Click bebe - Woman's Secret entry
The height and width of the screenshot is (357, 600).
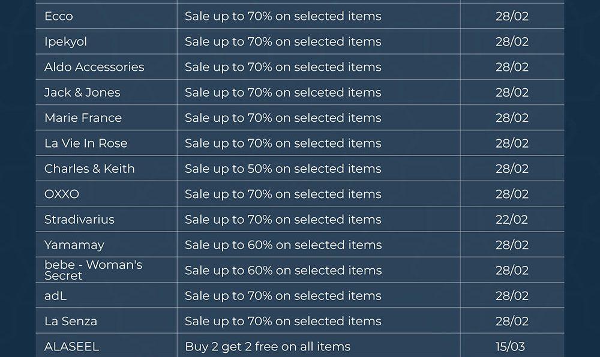[x=93, y=270]
